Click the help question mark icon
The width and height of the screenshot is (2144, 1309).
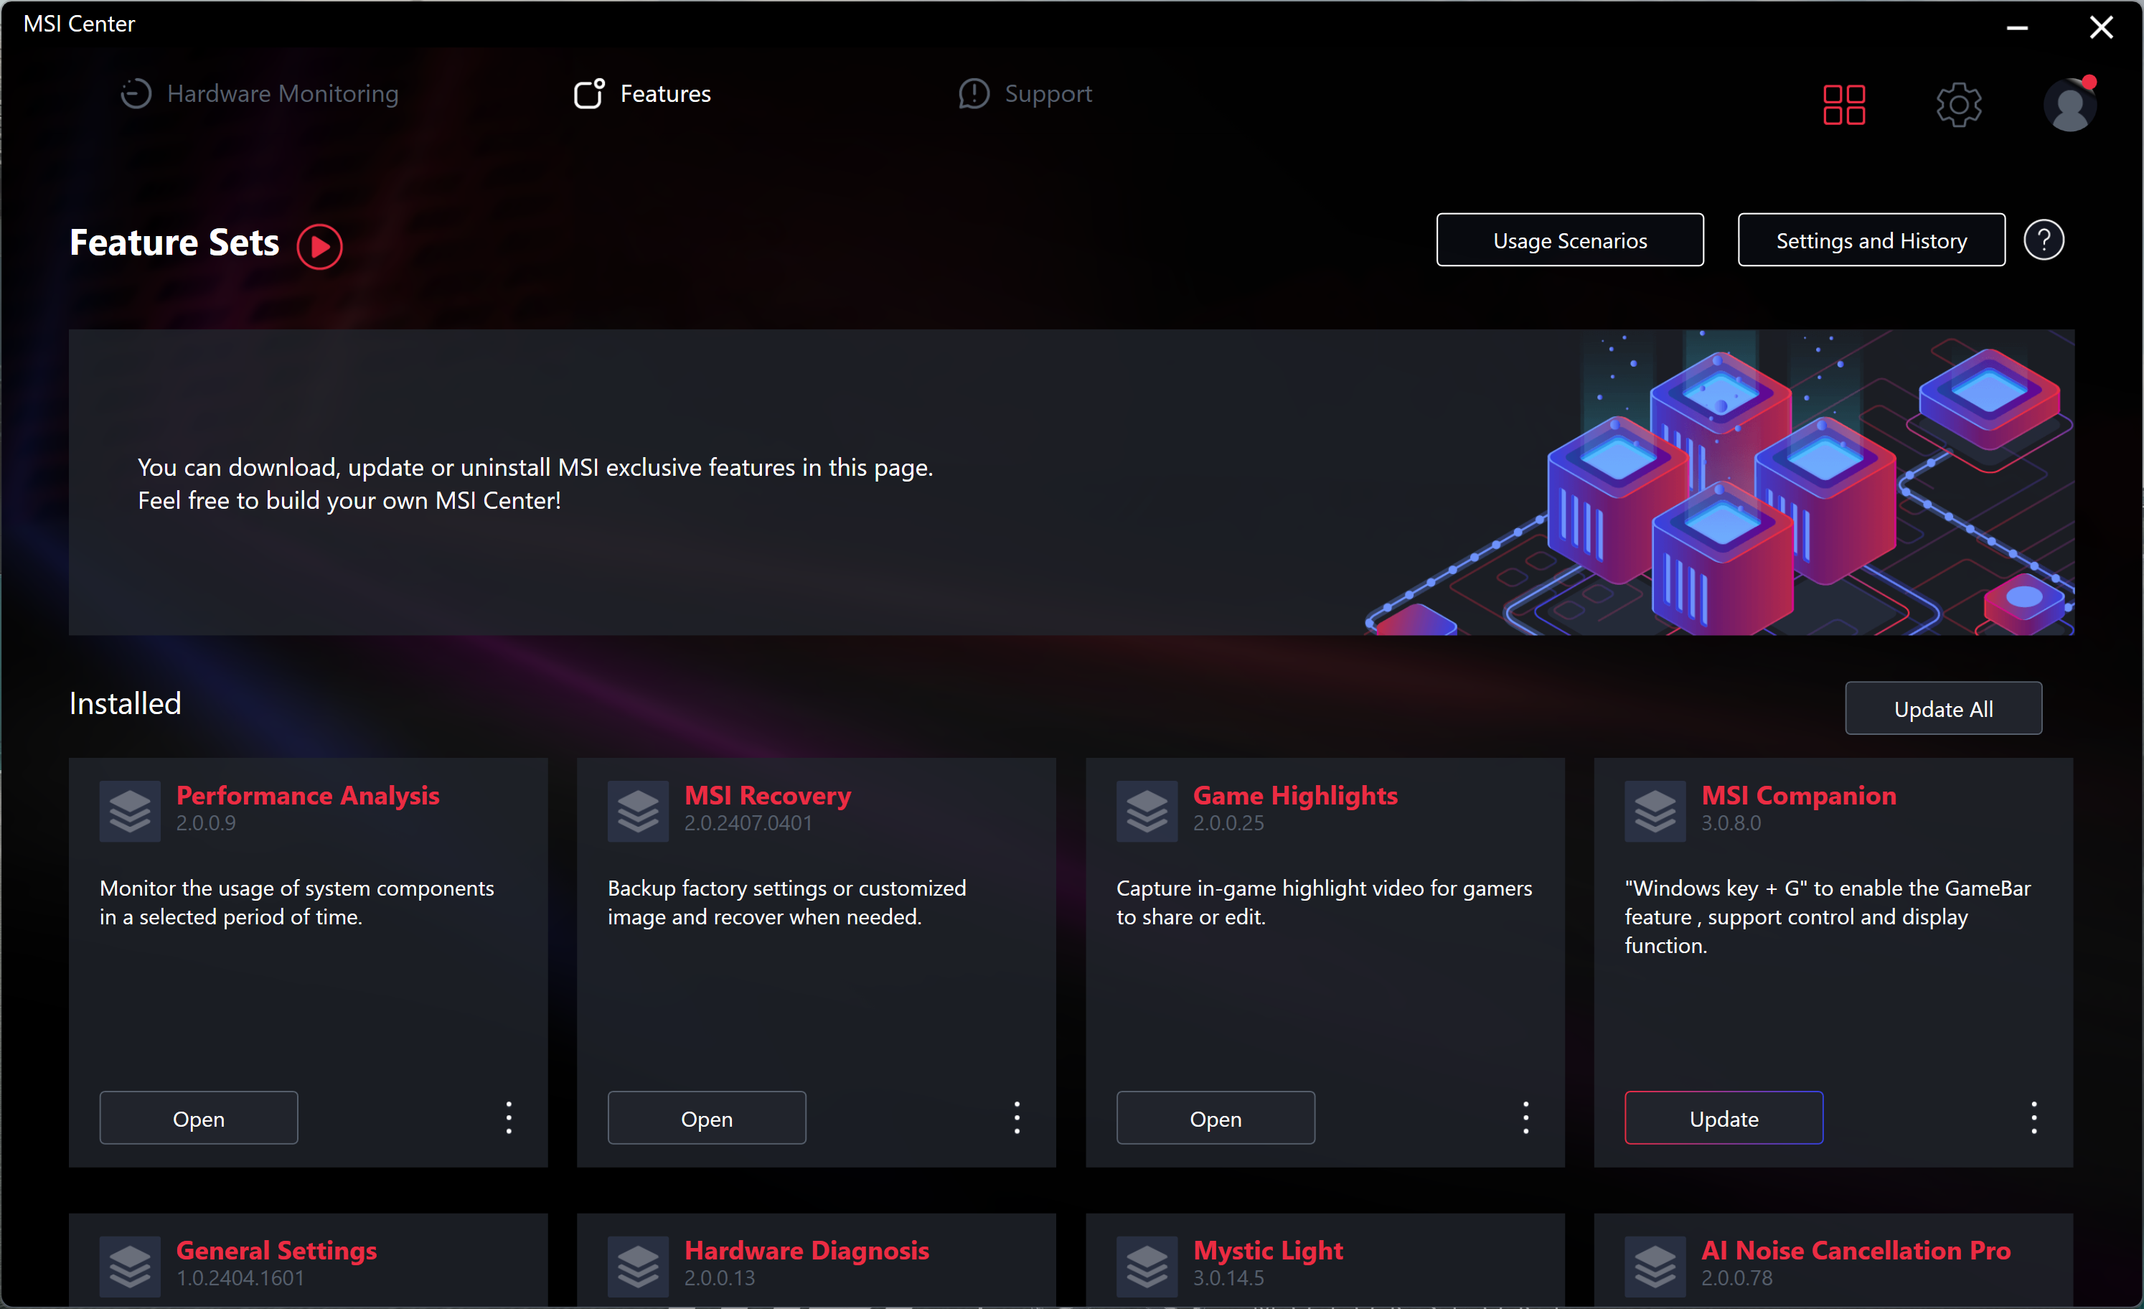[2043, 240]
